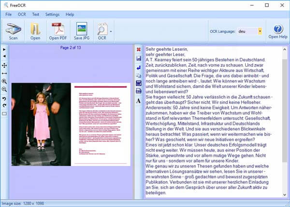Open the File menu
This screenshot has height=207, width=290.
9,14
